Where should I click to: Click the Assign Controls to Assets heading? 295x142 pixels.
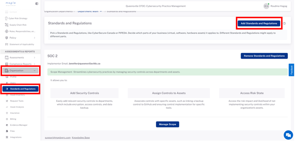coord(169,93)
